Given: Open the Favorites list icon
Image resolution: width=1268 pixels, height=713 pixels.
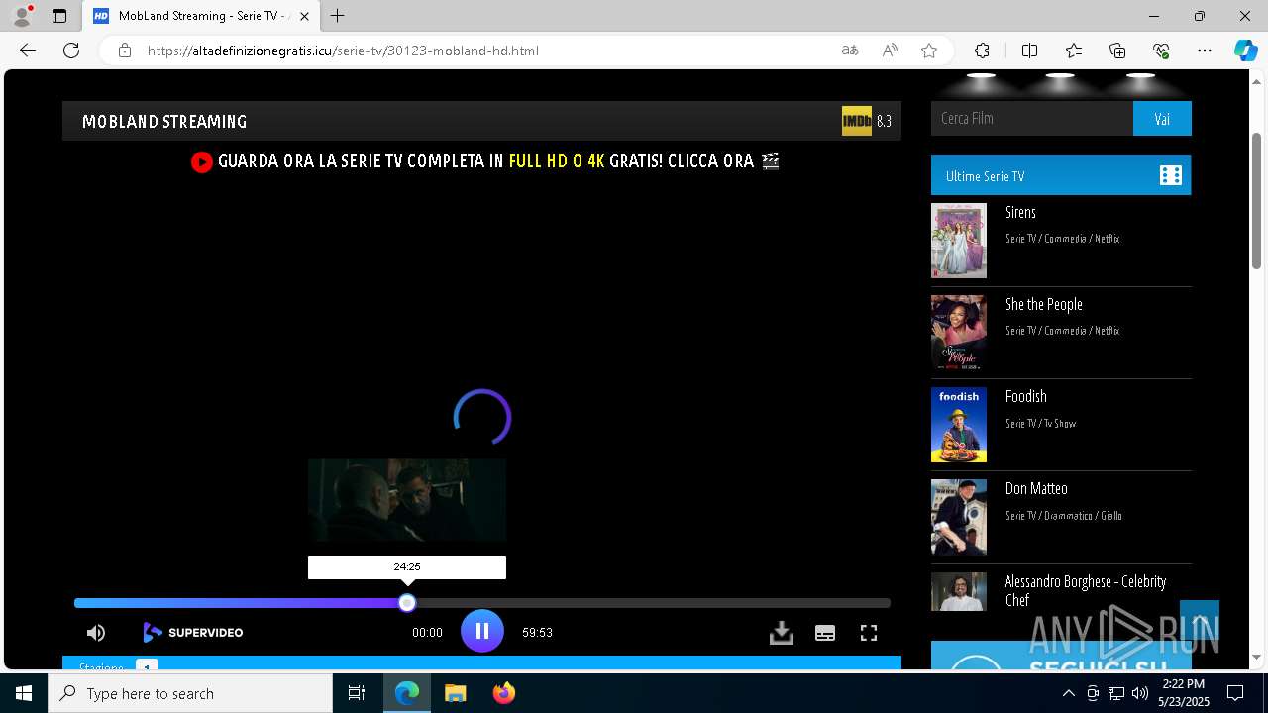Looking at the screenshot, I should (x=1074, y=51).
